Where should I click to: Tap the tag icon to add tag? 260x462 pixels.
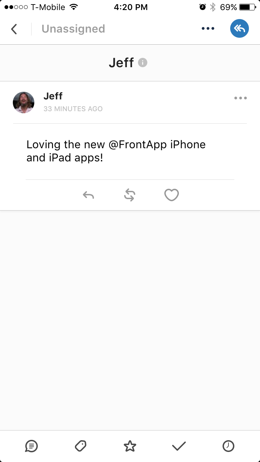click(81, 446)
